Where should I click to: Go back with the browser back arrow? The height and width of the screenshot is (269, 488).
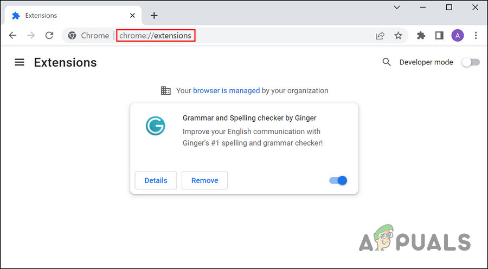point(13,35)
